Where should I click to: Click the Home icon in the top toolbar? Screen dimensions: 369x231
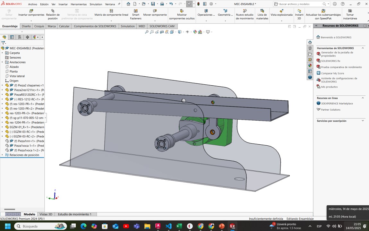128,4
